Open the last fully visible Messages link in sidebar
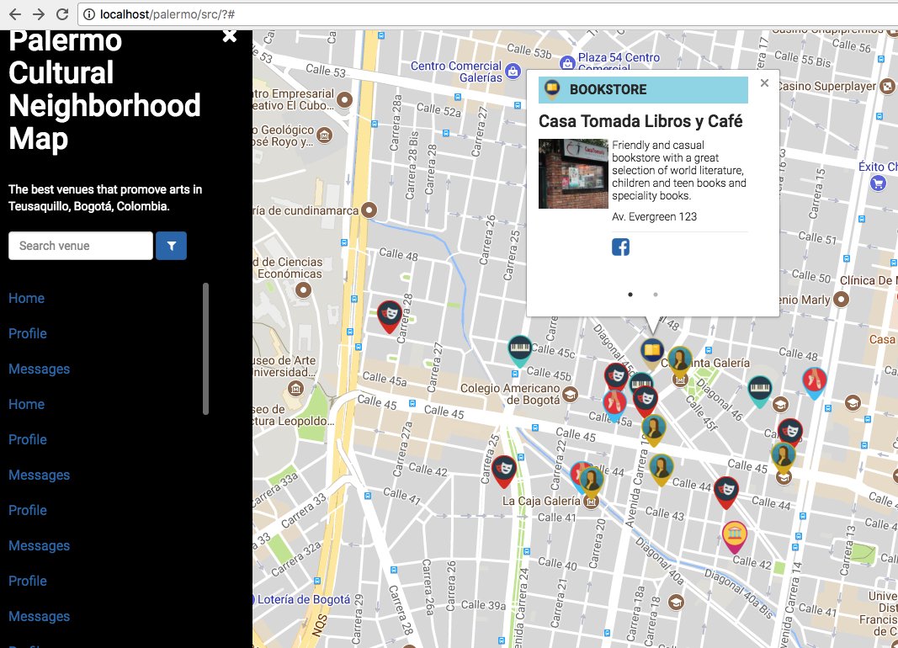 tap(39, 617)
